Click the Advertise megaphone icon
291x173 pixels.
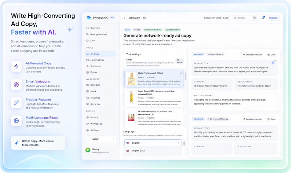pyautogui.click(x=87, y=104)
